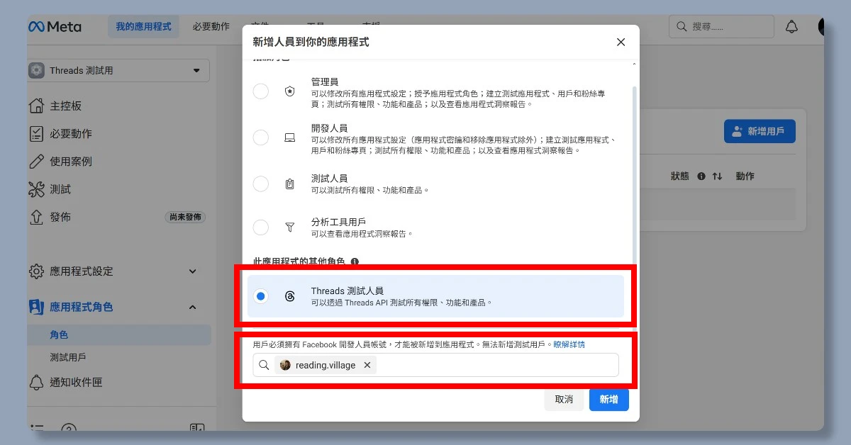Collapse the 應用程式角色 chevron

coord(192,307)
